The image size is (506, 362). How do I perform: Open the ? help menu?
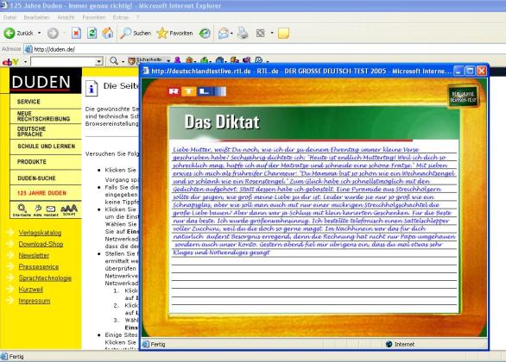(138, 17)
